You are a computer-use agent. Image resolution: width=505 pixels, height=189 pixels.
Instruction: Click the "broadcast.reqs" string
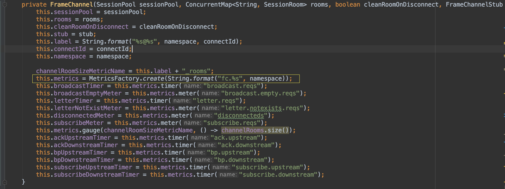coord(232,86)
